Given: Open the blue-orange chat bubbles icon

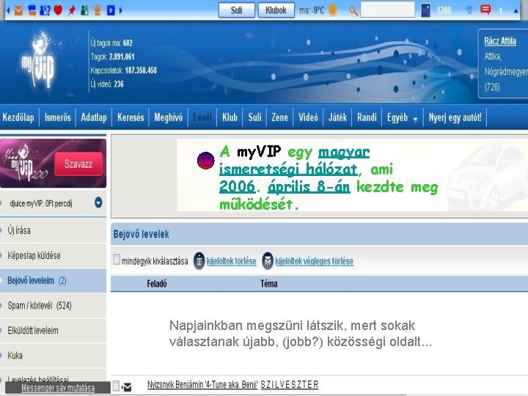Looking at the screenshot, I should point(32,11).
